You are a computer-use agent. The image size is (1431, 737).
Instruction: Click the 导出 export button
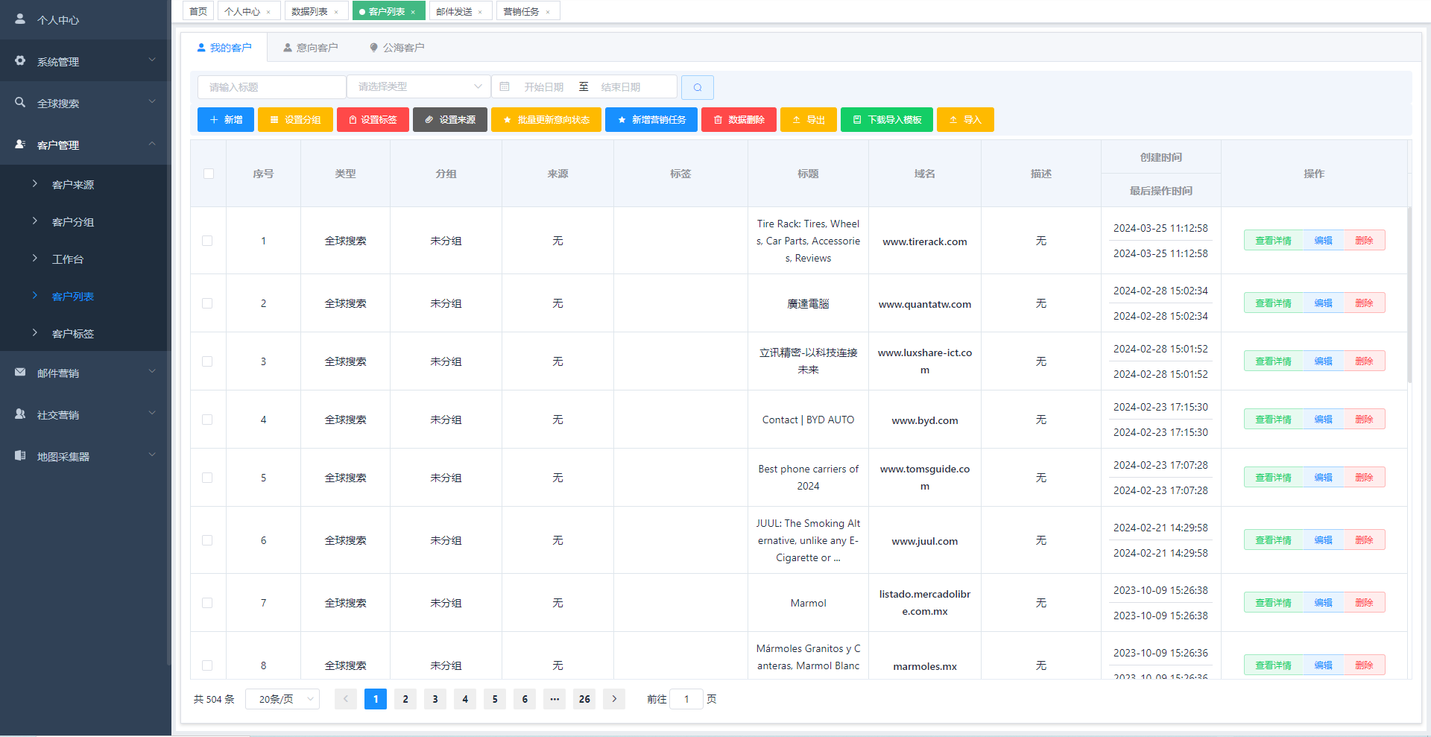[x=809, y=119]
